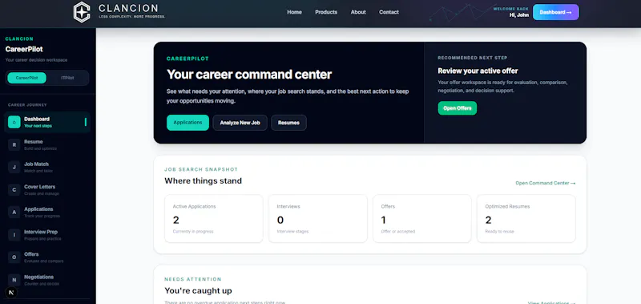Click the round Next.js N badge
This screenshot has height=304, width=641.
(x=11, y=293)
